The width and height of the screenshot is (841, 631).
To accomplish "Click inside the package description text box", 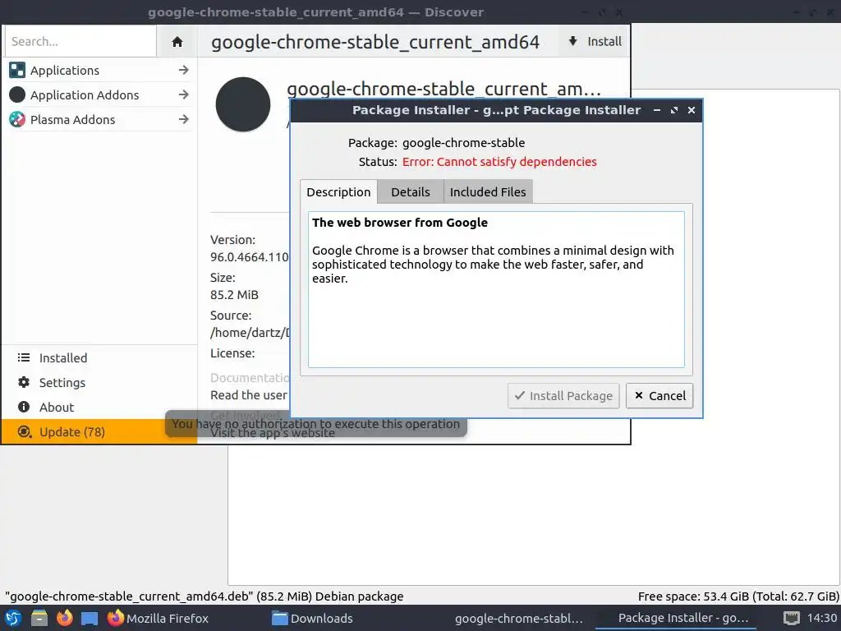I will pos(496,290).
